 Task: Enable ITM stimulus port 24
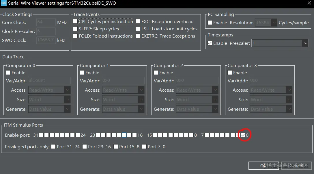click(x=78, y=135)
